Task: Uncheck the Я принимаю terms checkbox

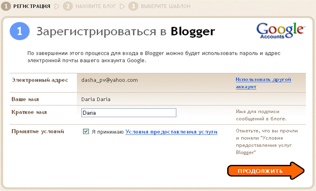Action: (86, 132)
